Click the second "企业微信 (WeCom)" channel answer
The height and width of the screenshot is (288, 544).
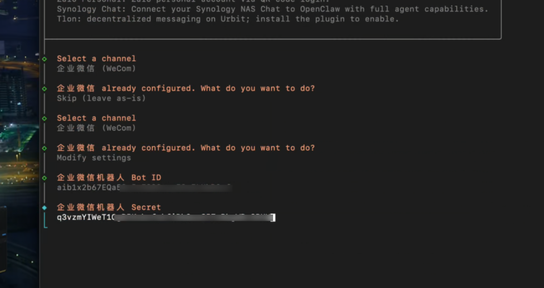[x=96, y=128]
